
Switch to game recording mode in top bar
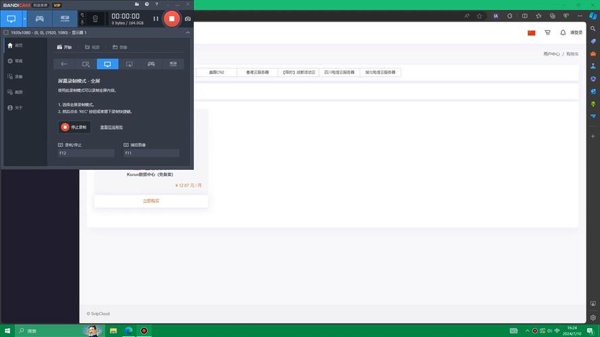coord(39,19)
